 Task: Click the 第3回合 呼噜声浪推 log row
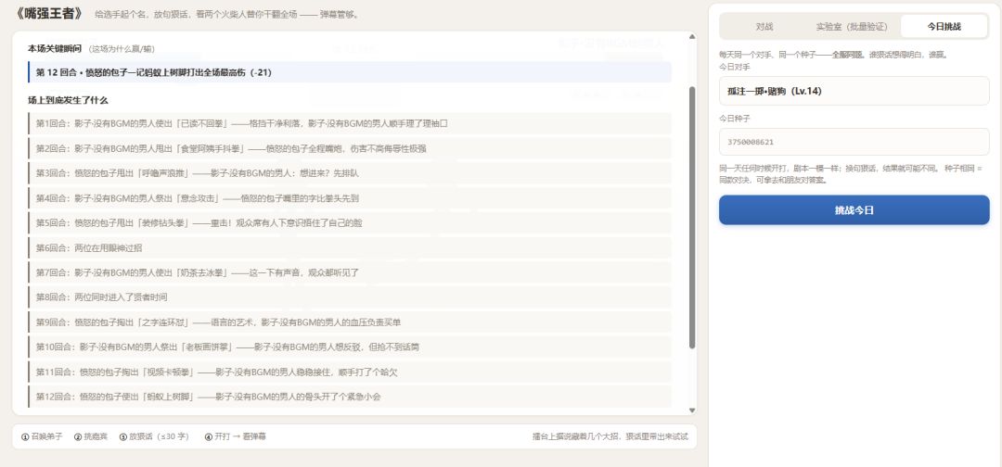click(350, 173)
